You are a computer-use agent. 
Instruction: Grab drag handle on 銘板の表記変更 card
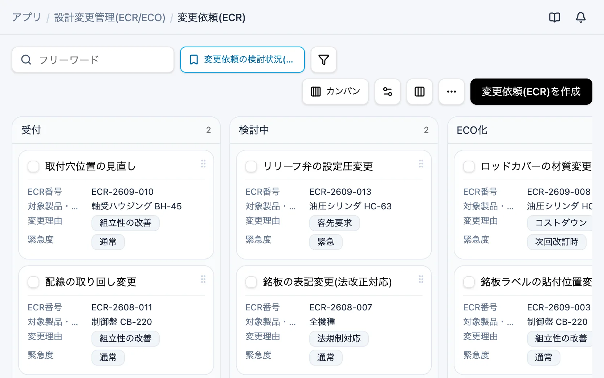click(421, 280)
